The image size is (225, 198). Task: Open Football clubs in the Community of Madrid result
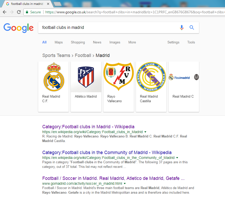(x=107, y=153)
